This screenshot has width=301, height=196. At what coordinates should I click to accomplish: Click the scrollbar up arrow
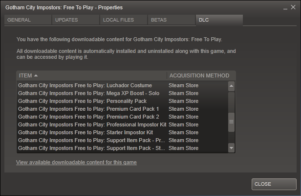point(231,86)
